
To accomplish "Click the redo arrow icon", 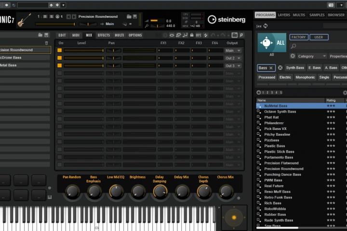I will [223, 35].
